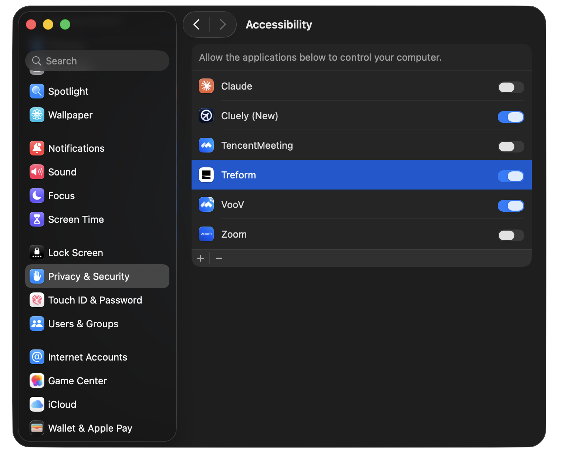
Task: Click the sidebar Search field
Action: click(x=97, y=61)
